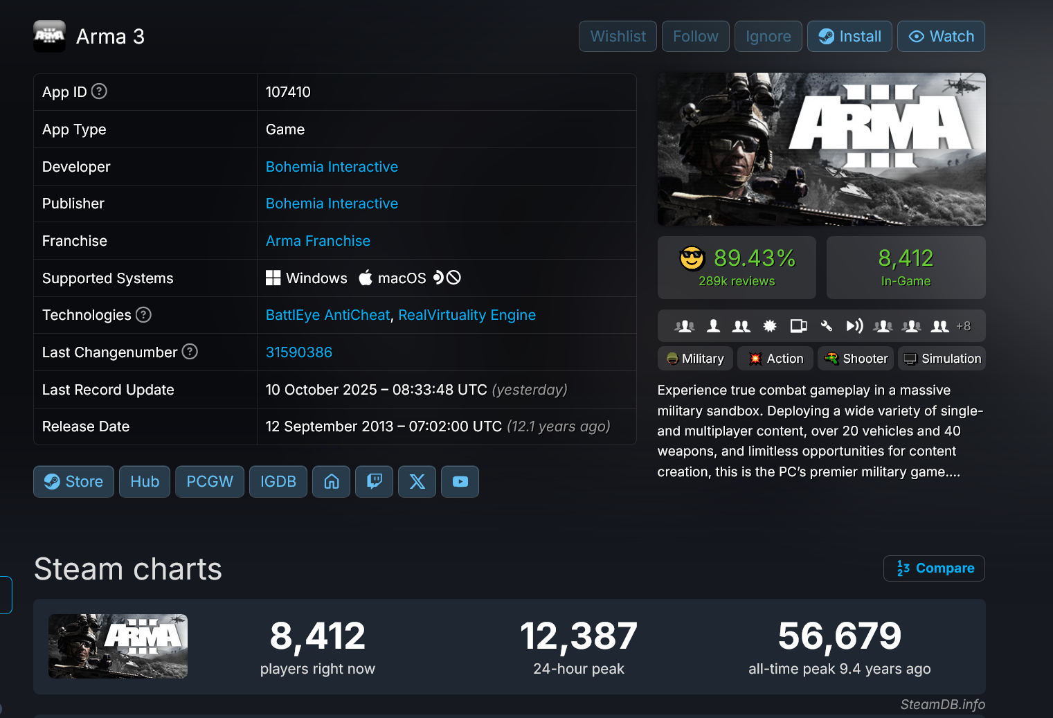Open the Twitch link icon button
1053x718 pixels.
point(375,481)
